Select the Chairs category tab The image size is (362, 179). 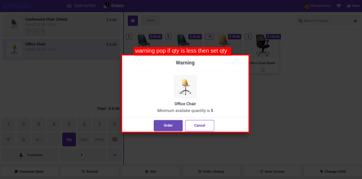pos(151,21)
